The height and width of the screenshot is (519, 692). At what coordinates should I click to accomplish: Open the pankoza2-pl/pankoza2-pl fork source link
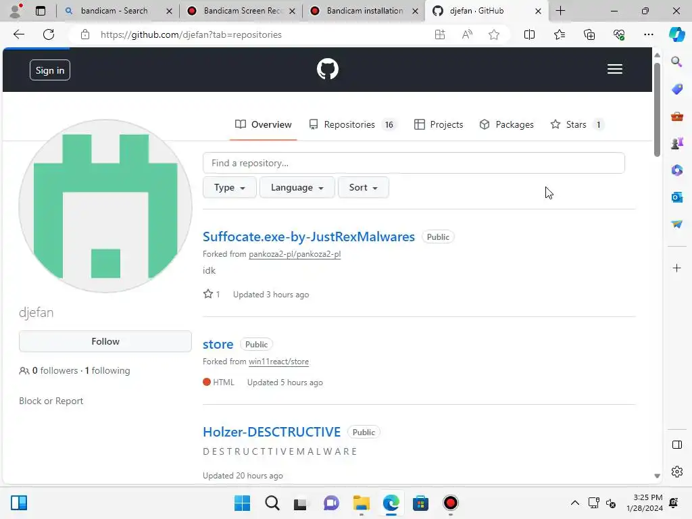(x=295, y=254)
